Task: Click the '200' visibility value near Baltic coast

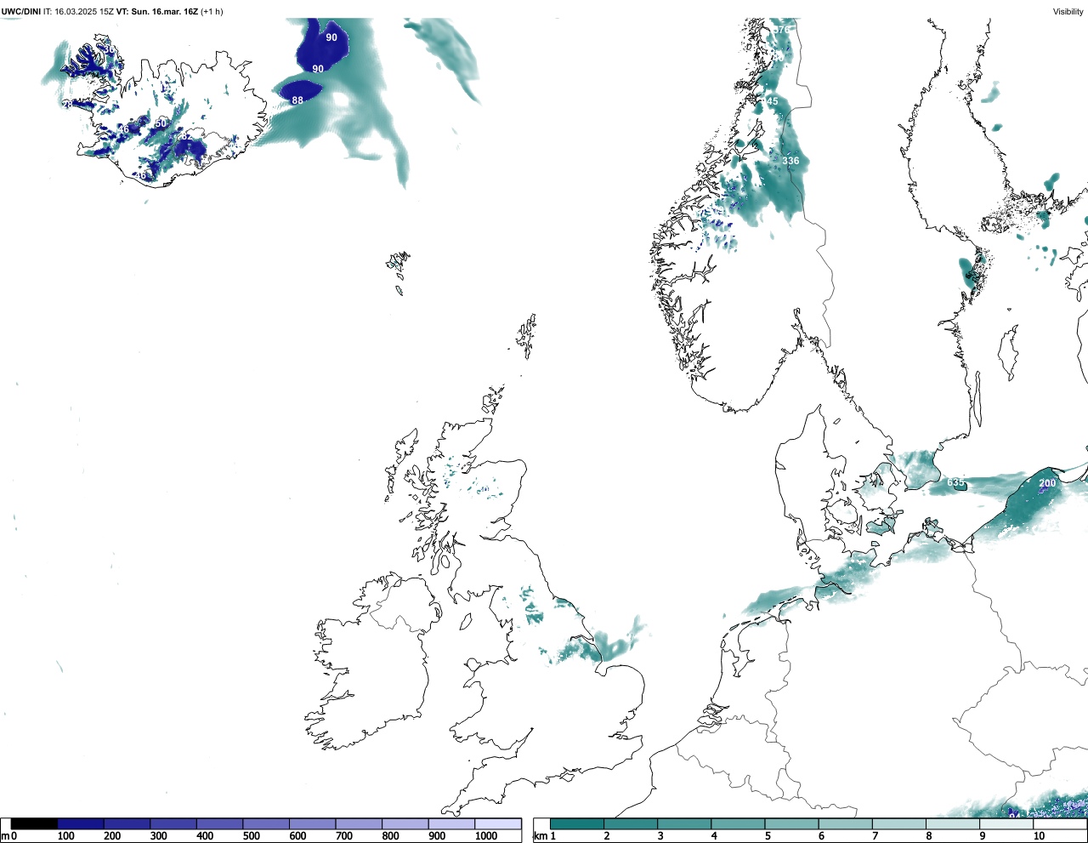Action: [x=1047, y=483]
